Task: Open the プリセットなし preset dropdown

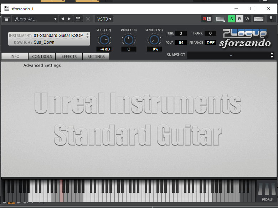Action: pos(35,19)
